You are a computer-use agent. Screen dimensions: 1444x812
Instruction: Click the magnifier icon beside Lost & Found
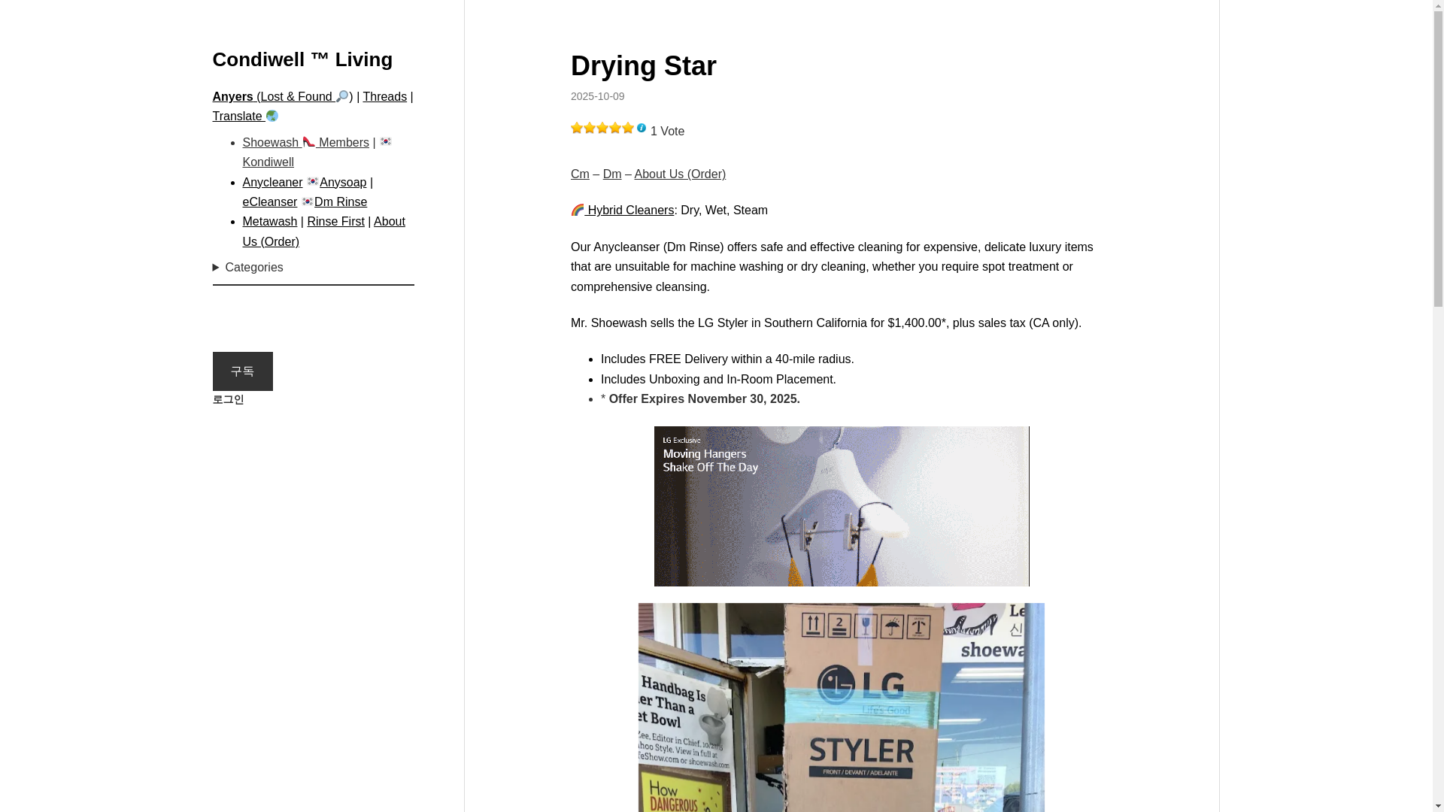(x=342, y=96)
